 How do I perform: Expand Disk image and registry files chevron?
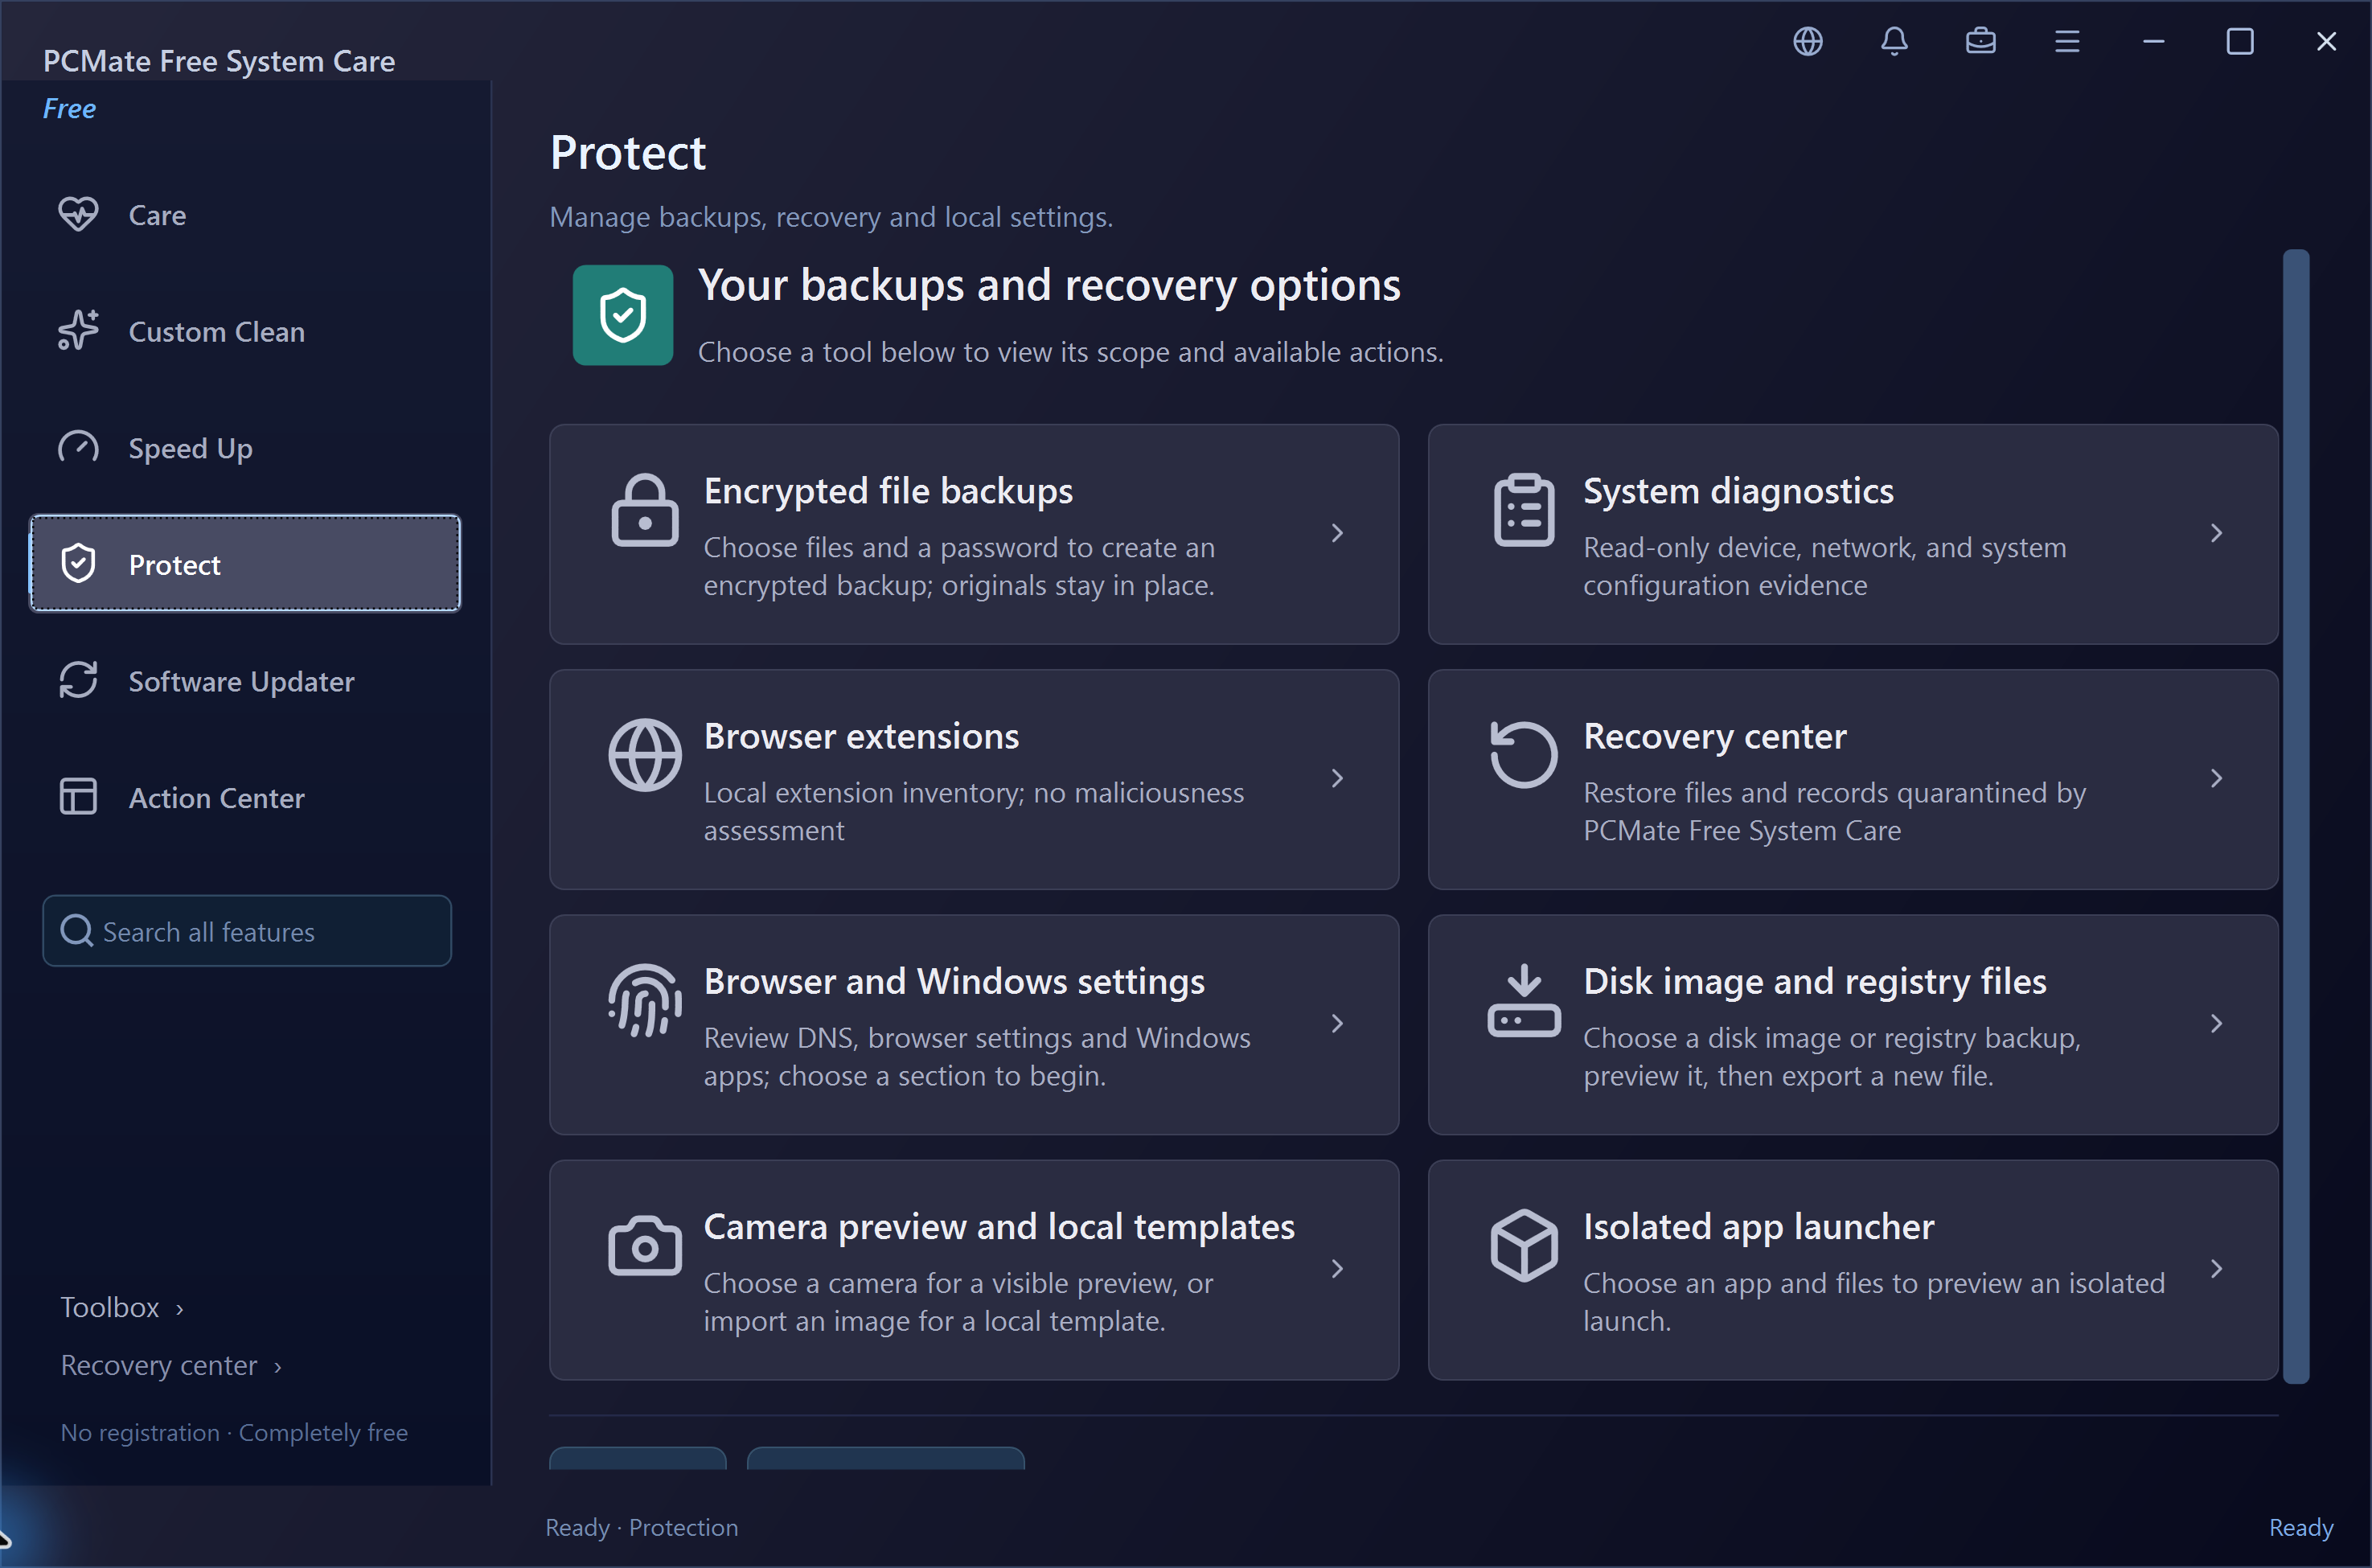coord(2216,1023)
